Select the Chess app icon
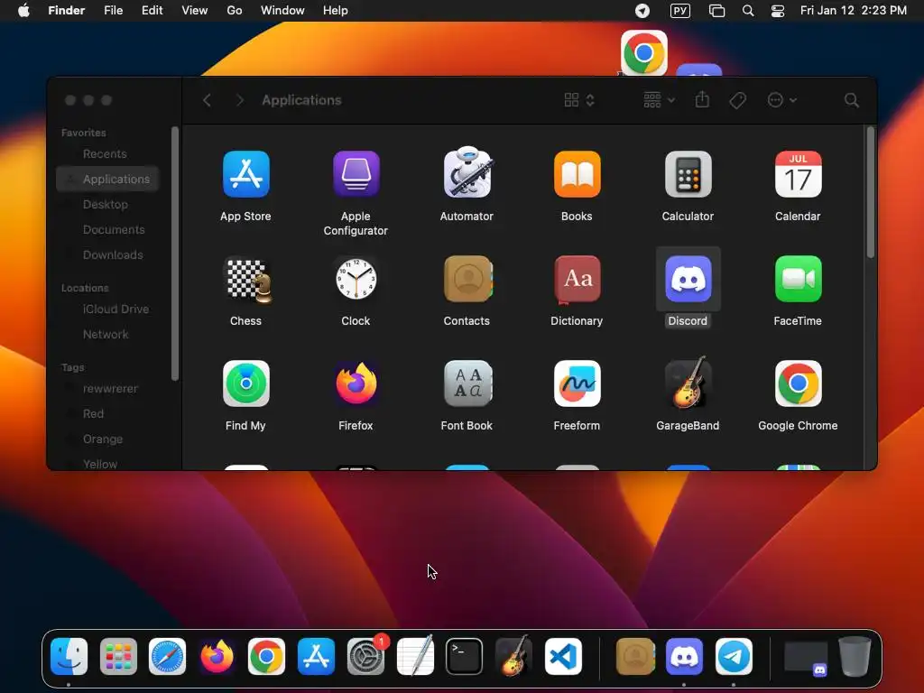The height and width of the screenshot is (693, 924). (247, 281)
